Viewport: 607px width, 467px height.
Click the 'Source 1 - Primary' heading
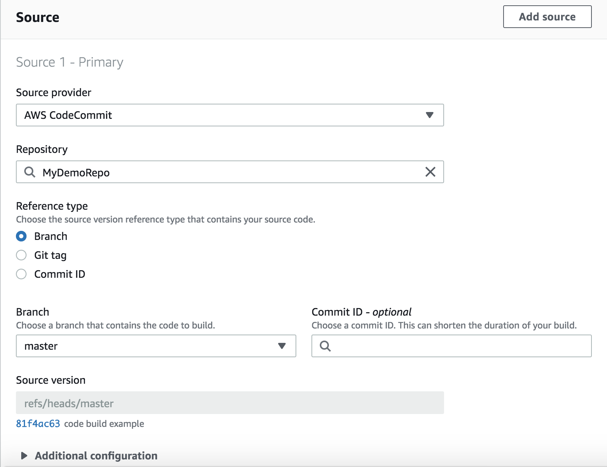70,62
